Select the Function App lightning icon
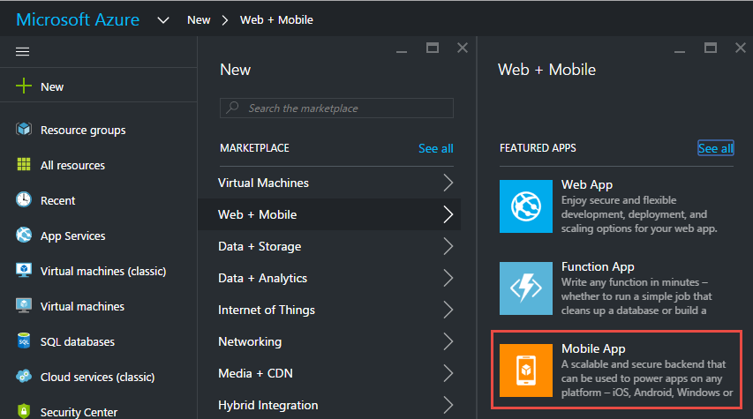753x419 pixels. coord(526,288)
